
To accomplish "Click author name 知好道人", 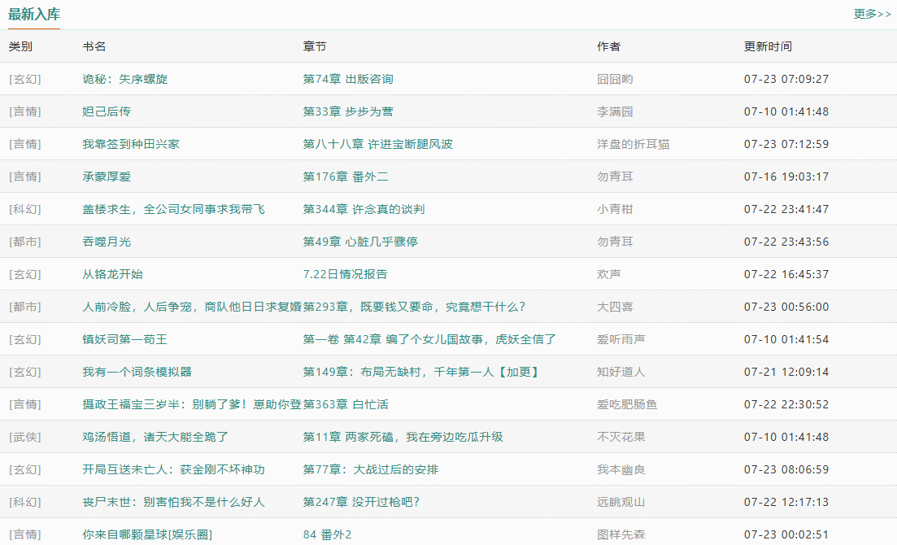I will pos(621,373).
